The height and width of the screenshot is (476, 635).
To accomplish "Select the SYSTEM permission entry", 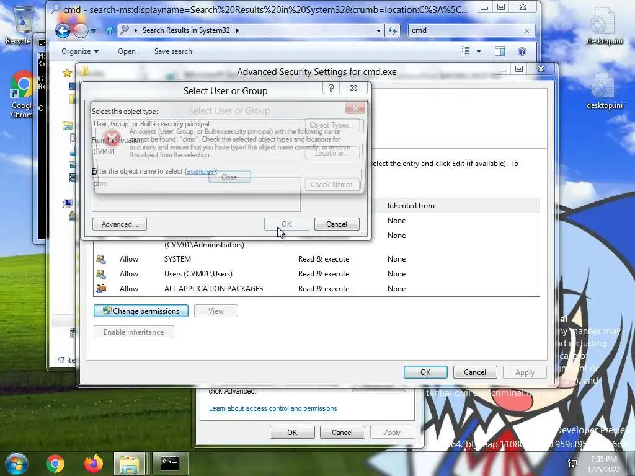I will (x=317, y=259).
